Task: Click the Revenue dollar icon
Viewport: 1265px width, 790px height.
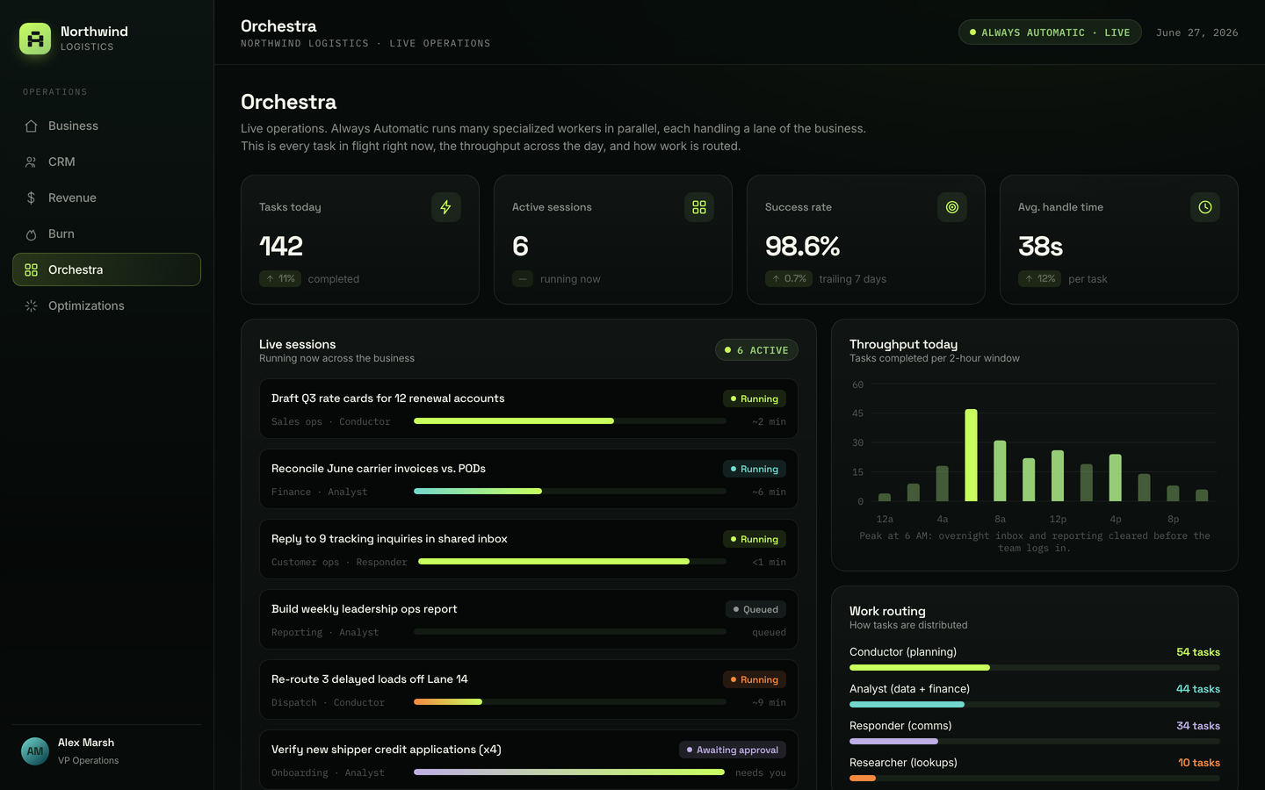Action: (31, 197)
